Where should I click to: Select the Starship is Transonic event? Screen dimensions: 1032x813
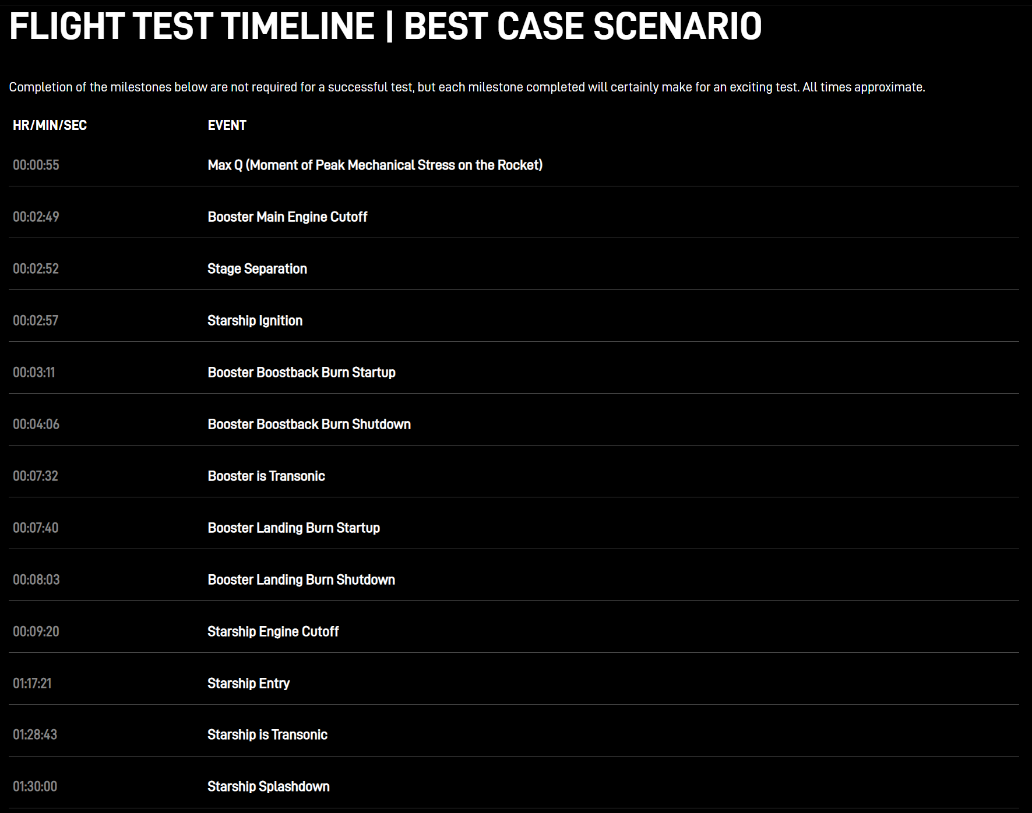point(267,734)
